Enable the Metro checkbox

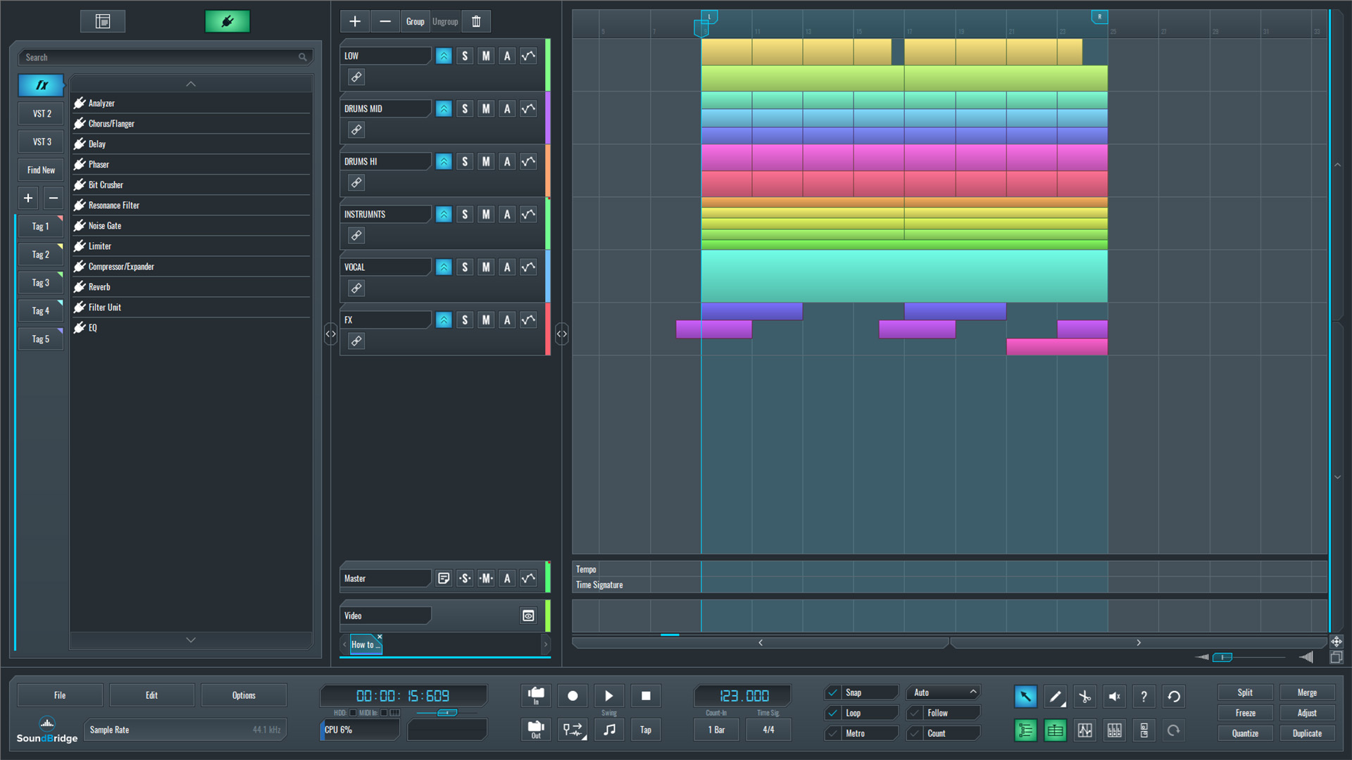coord(833,733)
